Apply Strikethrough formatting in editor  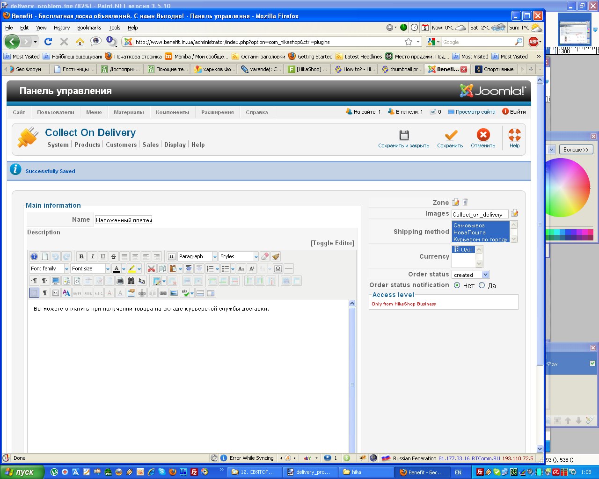pos(114,256)
